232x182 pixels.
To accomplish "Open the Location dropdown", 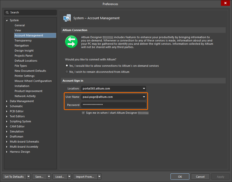I will (x=144, y=88).
